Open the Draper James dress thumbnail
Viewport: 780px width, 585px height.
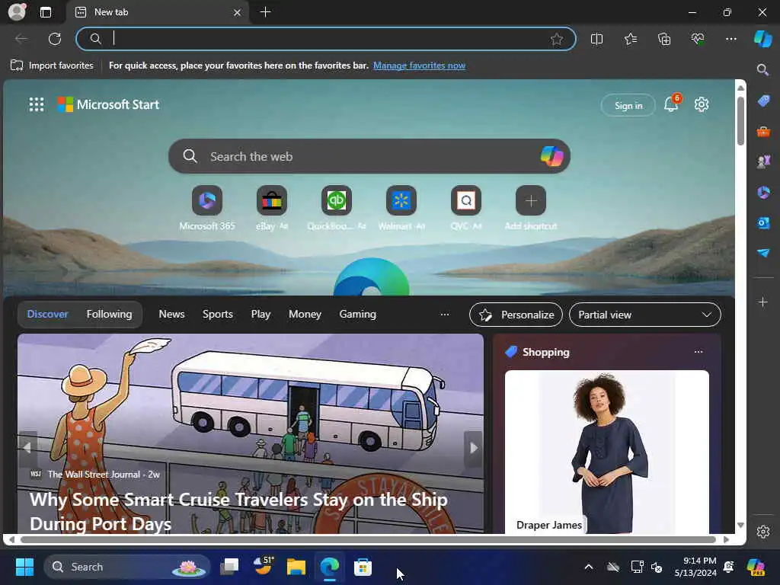(x=607, y=452)
